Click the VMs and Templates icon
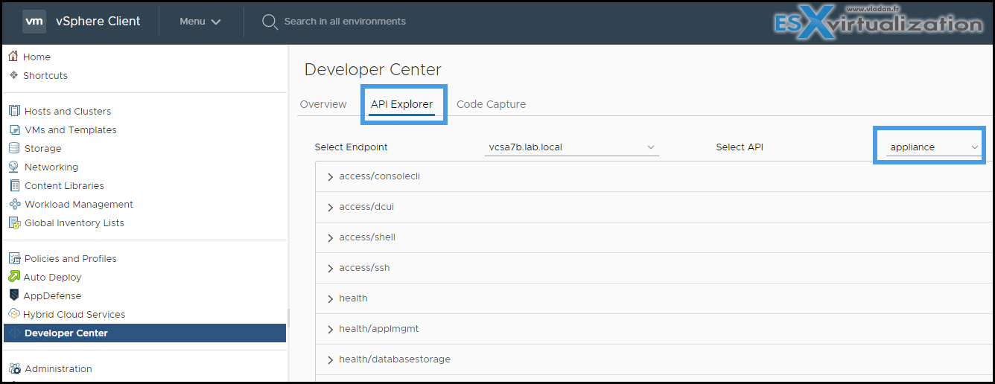The image size is (995, 384). [x=14, y=129]
